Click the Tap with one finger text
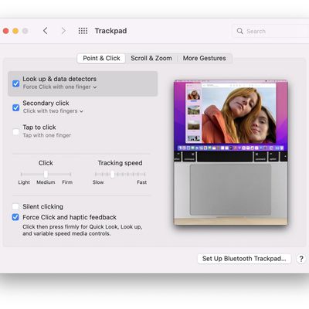309x309 pixels. click(x=47, y=135)
